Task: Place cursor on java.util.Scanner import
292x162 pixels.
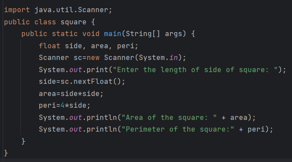Action: point(71,10)
